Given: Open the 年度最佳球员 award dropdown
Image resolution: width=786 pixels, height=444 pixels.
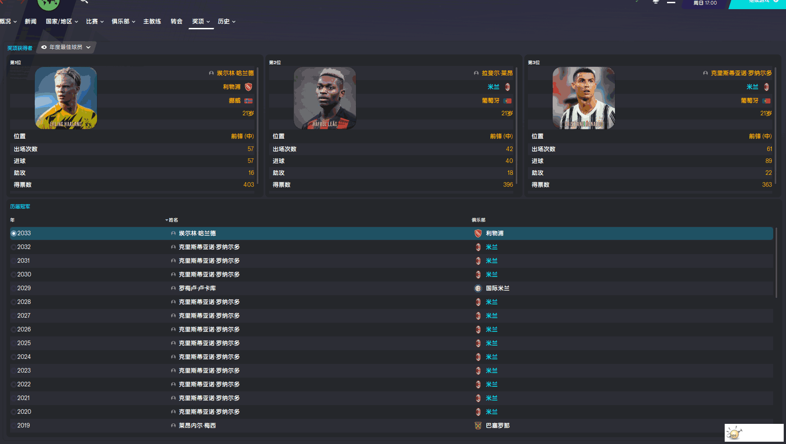Looking at the screenshot, I should (x=66, y=47).
